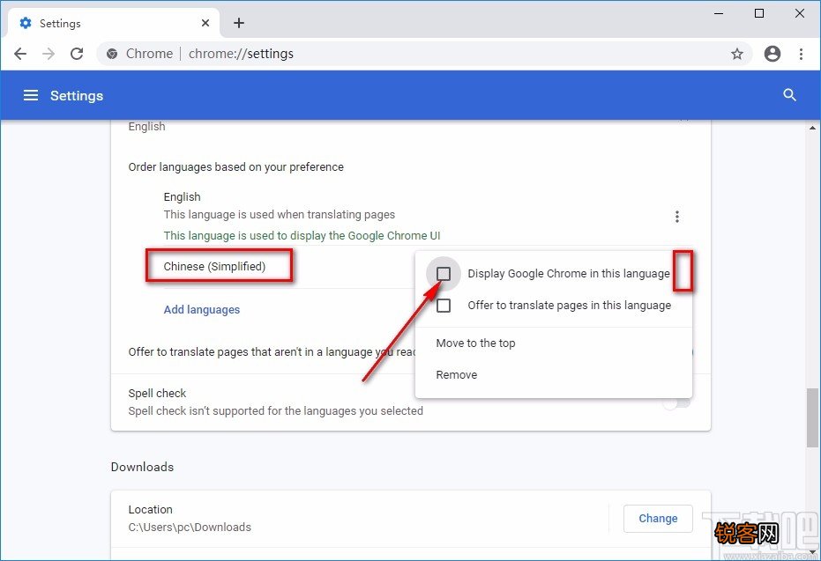Viewport: 821px width, 561px height.
Task: Check Offer to translate pages in this language
Action: 444,306
